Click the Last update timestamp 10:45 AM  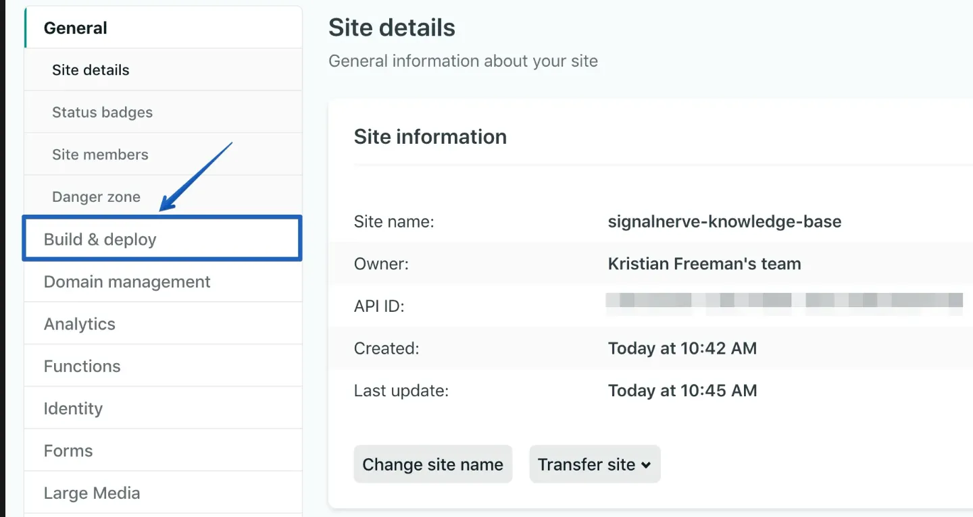[682, 391]
